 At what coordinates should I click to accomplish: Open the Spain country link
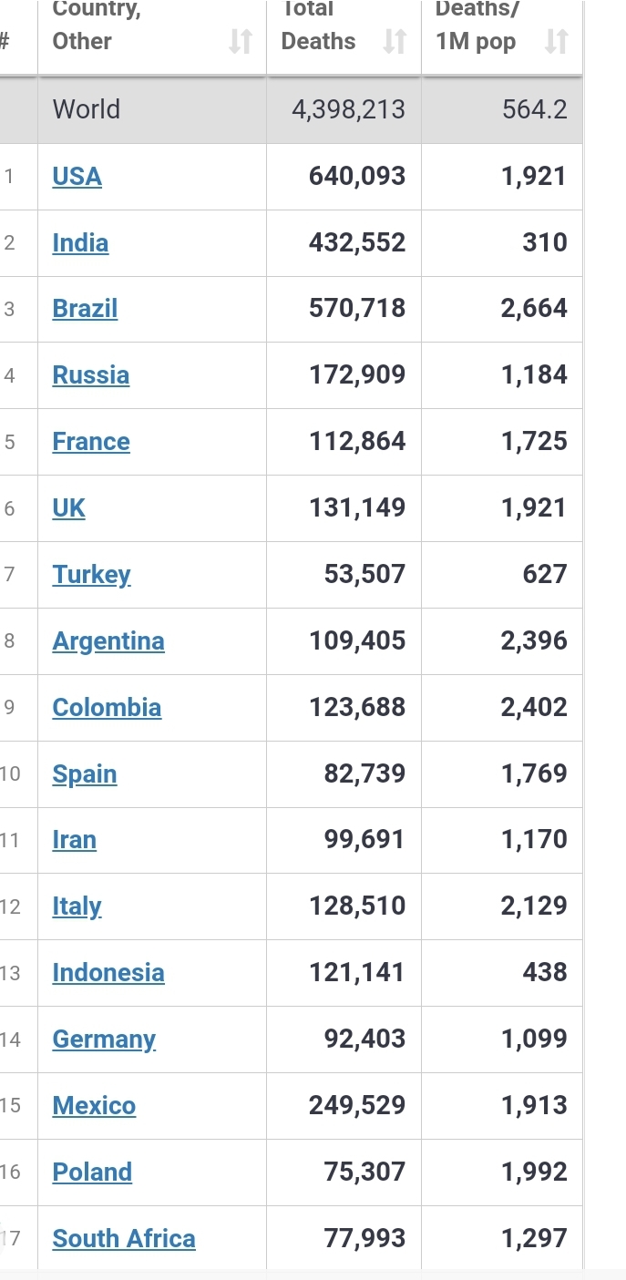(85, 774)
